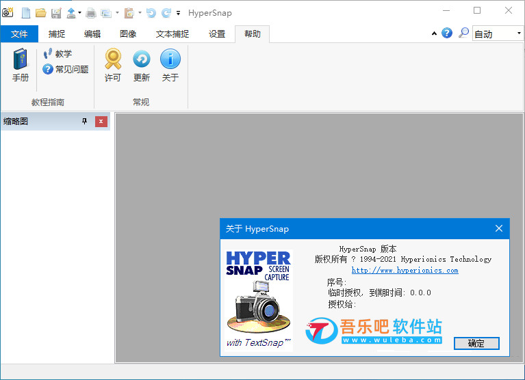The width and height of the screenshot is (525, 380).
Task: Click the stacked images copy icon
Action: pyautogui.click(x=106, y=13)
